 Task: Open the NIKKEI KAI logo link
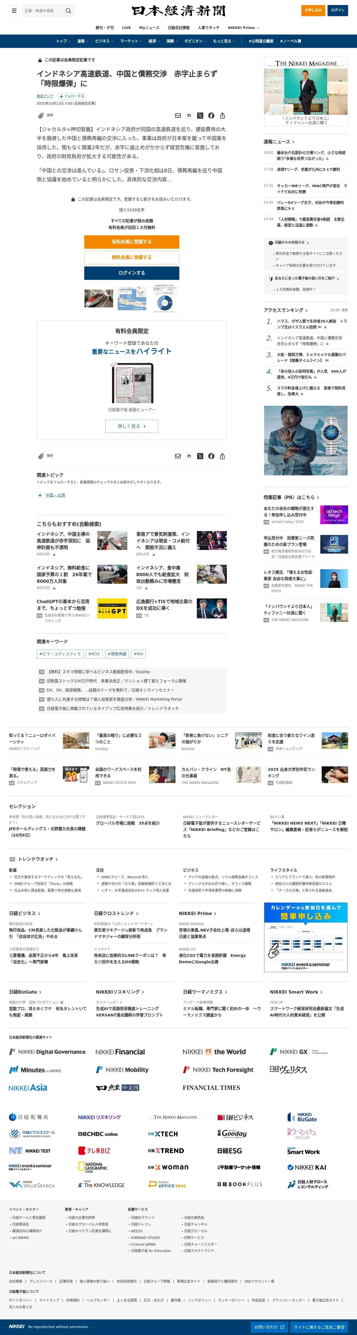pos(307,1167)
